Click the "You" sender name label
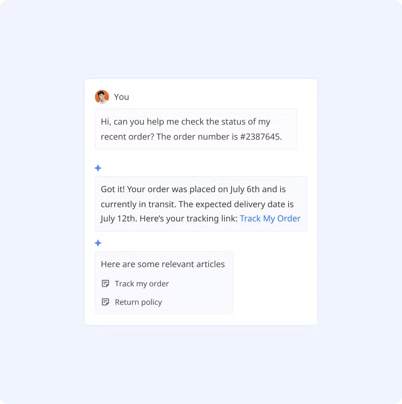The height and width of the screenshot is (404, 402). [121, 97]
